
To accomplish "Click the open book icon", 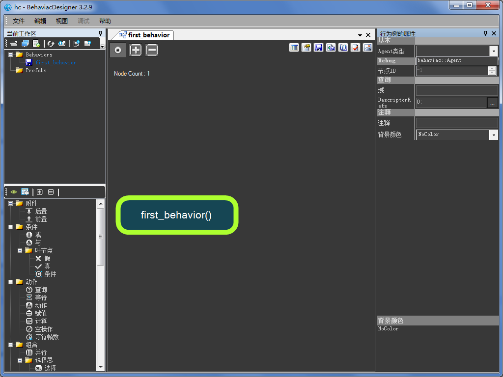I will 343,48.
